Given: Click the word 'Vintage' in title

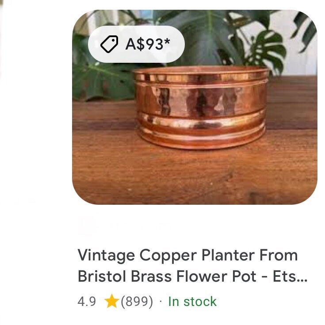Looking at the screenshot, I should click(106, 256).
